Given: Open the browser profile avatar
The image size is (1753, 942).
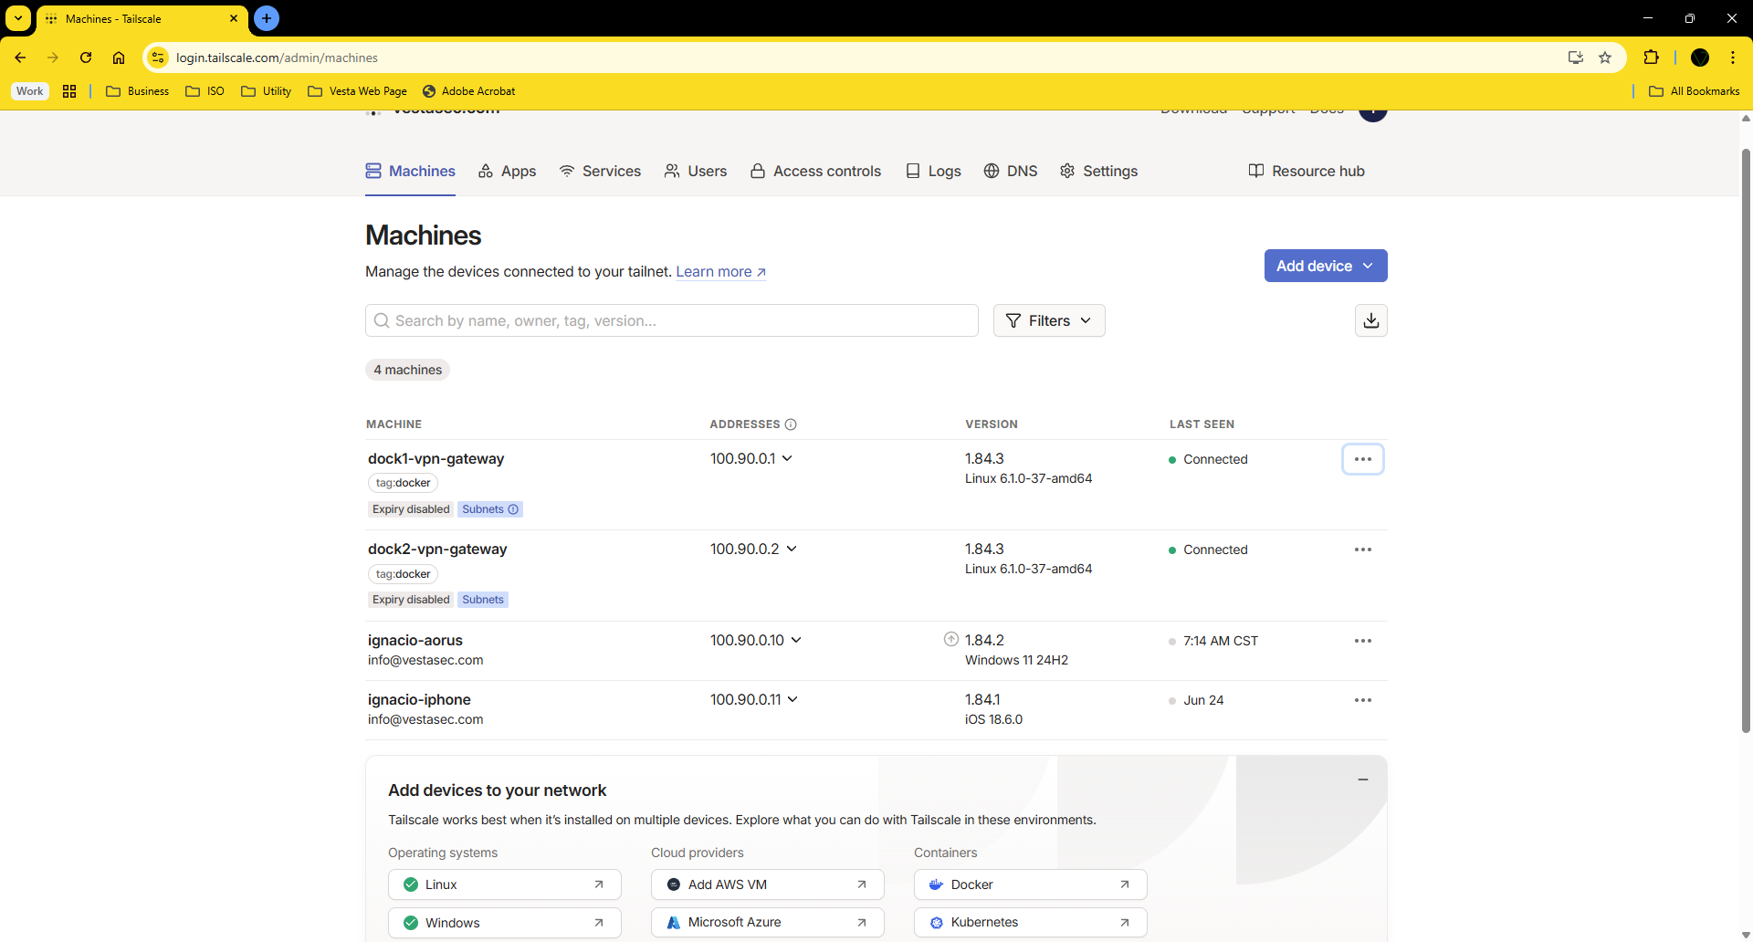Looking at the screenshot, I should click(1700, 58).
